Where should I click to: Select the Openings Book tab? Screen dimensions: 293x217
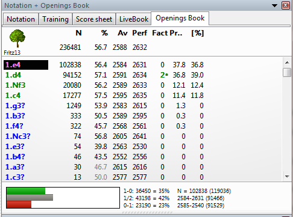coord(180,18)
